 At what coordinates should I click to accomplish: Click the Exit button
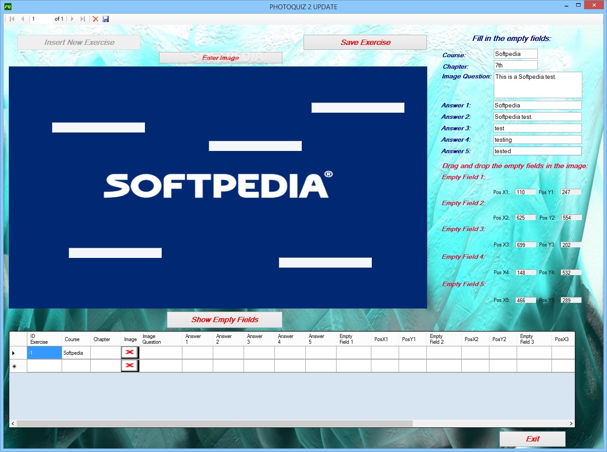click(x=533, y=439)
